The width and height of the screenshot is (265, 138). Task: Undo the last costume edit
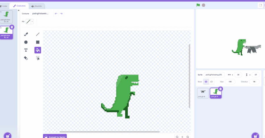pos(56,14)
